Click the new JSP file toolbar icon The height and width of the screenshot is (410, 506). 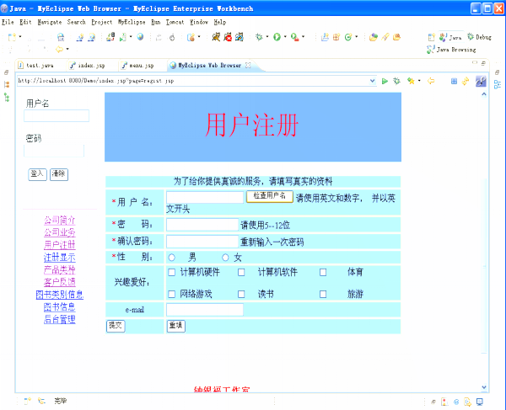click(191, 37)
